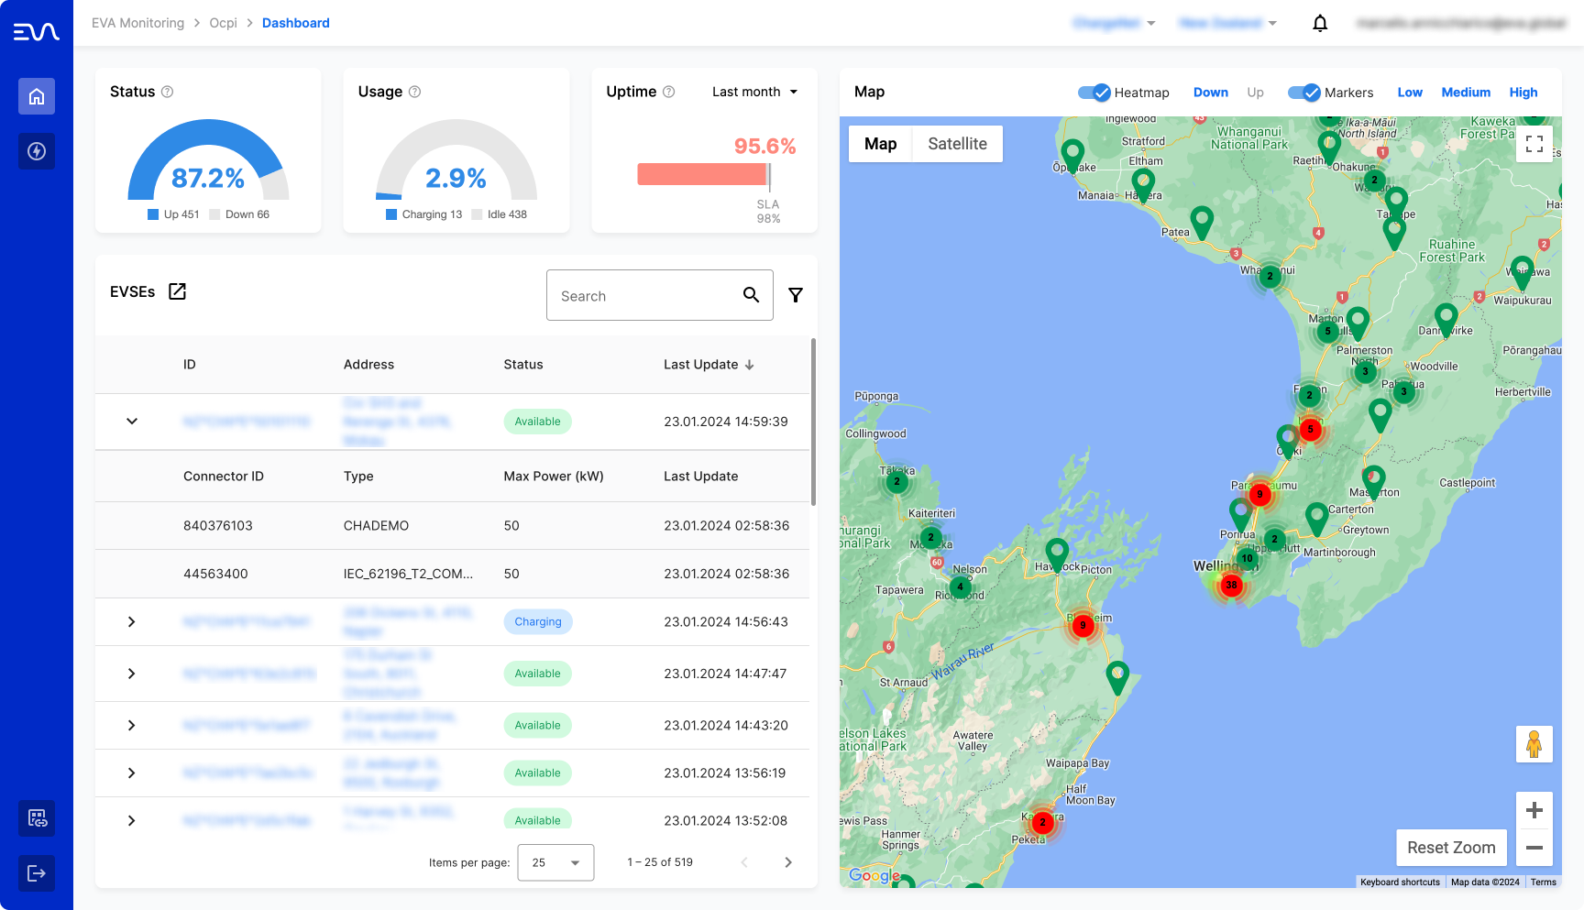Click the EVA logo in sidebar
Image resolution: width=1584 pixels, height=910 pixels.
37,32
